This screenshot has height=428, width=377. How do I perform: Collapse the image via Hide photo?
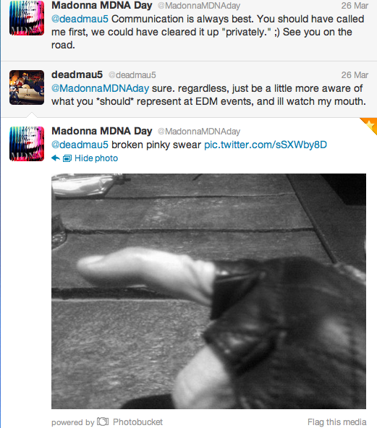[96, 158]
